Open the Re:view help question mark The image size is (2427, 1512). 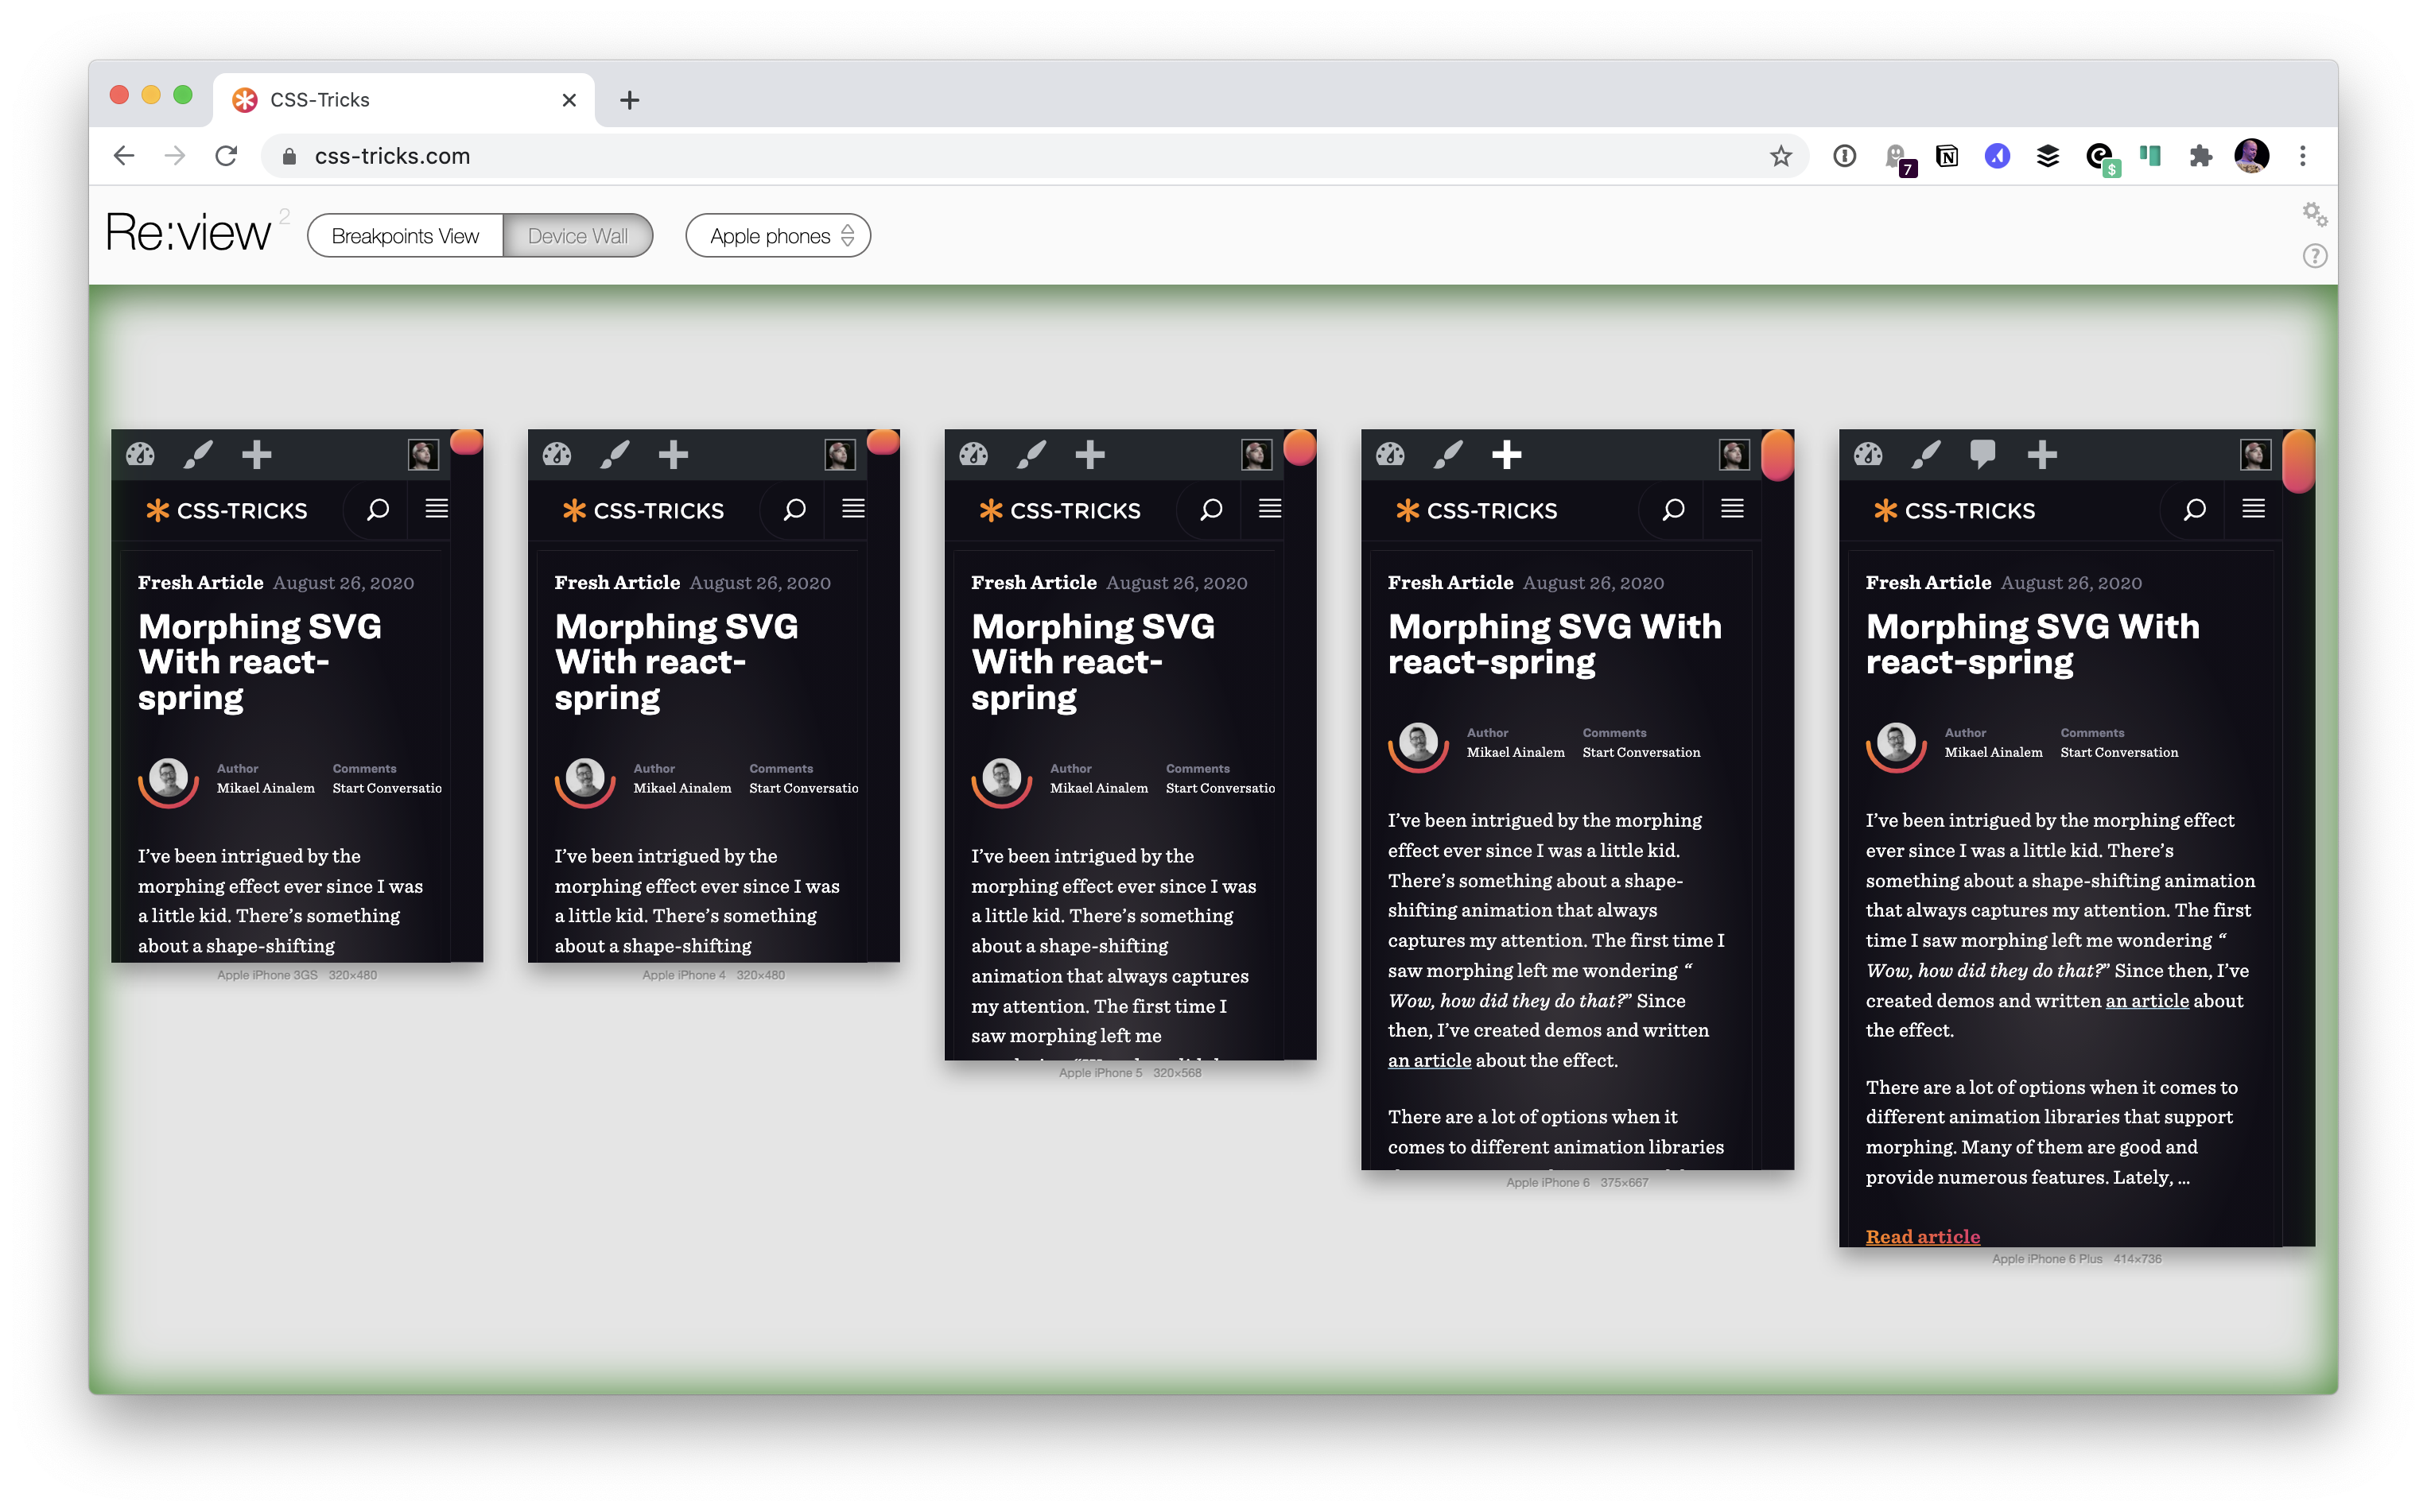(2314, 256)
